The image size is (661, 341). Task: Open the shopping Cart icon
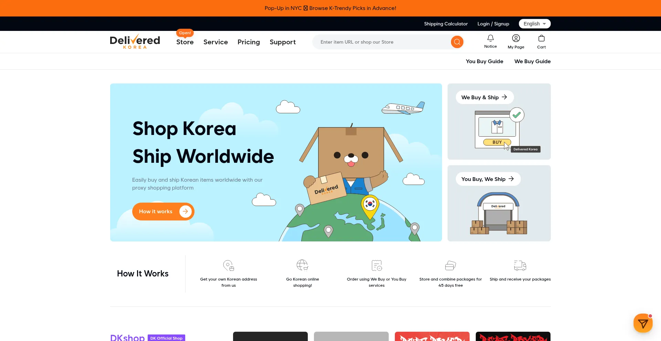pos(541,38)
